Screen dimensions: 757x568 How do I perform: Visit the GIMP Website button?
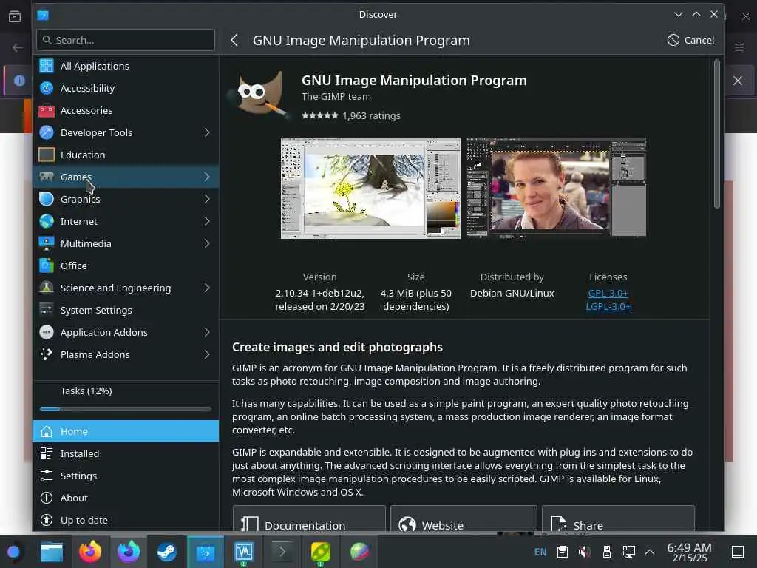point(464,520)
